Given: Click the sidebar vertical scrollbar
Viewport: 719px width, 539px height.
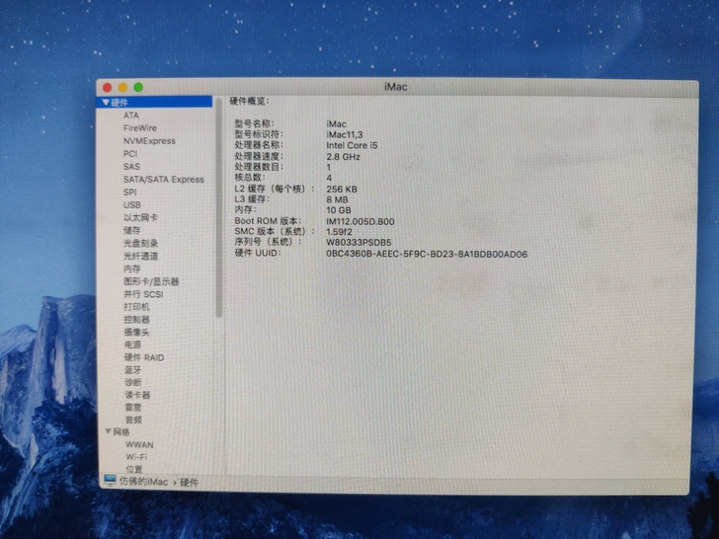Looking at the screenshot, I should (x=218, y=207).
